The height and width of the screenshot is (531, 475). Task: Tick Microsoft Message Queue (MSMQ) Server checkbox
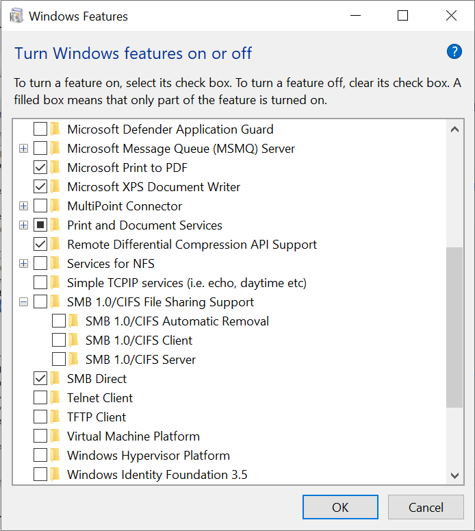40,148
